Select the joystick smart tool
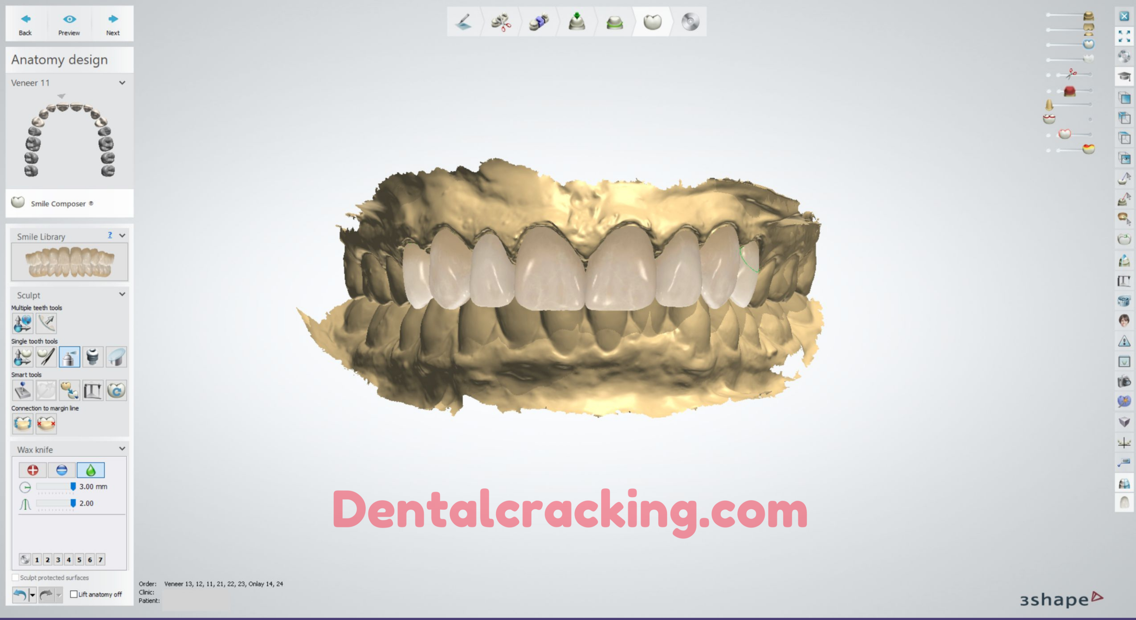 pos(23,390)
